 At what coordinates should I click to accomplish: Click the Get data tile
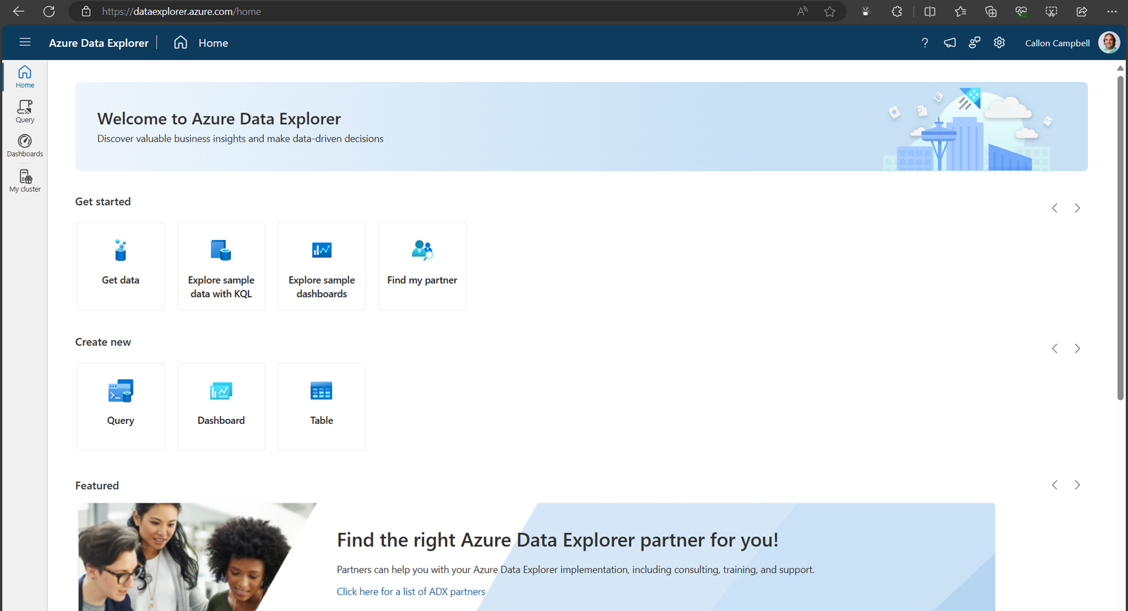tap(121, 266)
